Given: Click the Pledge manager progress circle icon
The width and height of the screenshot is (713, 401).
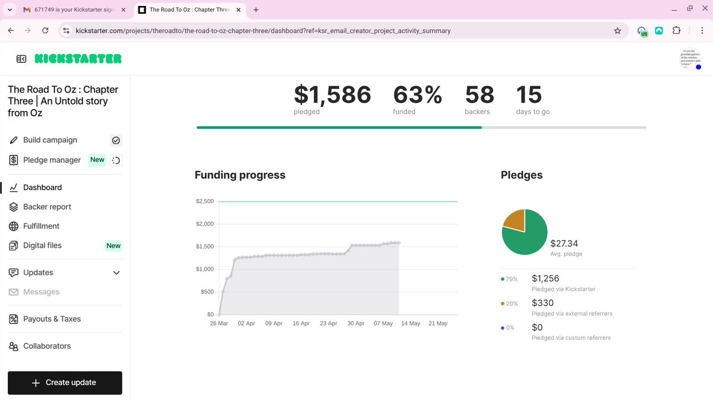Looking at the screenshot, I should coord(116,160).
